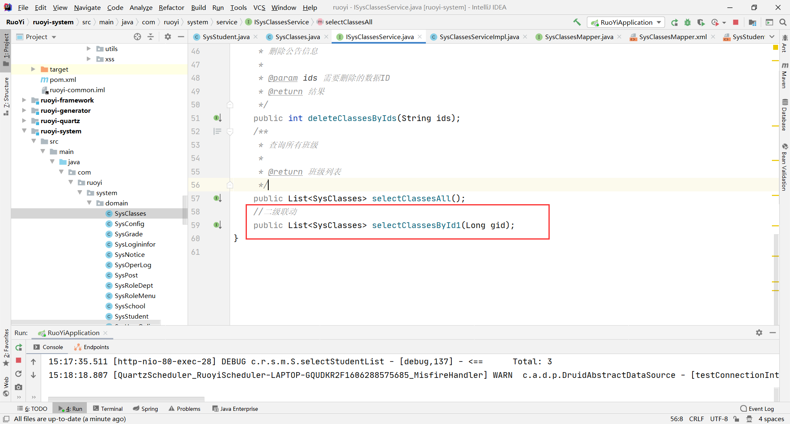Click UTF-8 encoding in status bar

click(719, 419)
